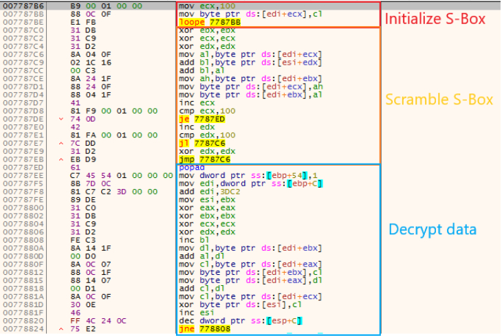Select the inc bl instruction

click(x=191, y=240)
